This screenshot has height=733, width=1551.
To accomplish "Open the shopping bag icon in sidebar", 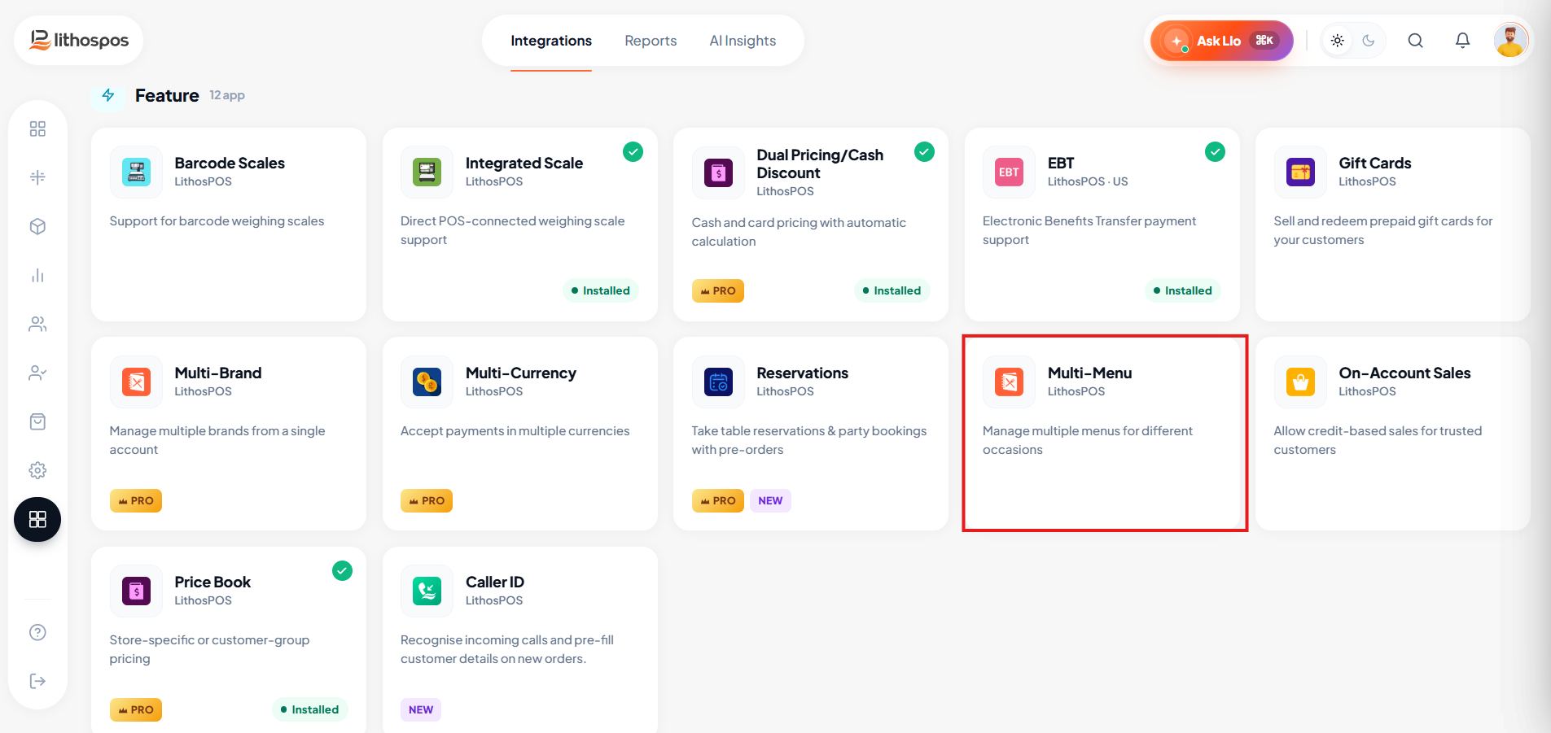I will 37,421.
